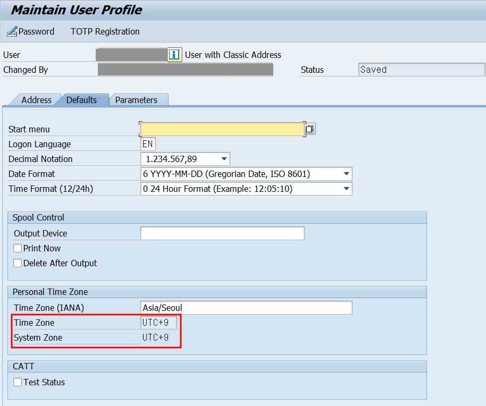Expand the Decimal Notation dropdown
The image size is (486, 406).
224,159
